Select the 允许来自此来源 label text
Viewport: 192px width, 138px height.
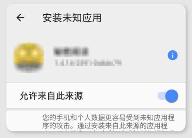[x=51, y=96]
